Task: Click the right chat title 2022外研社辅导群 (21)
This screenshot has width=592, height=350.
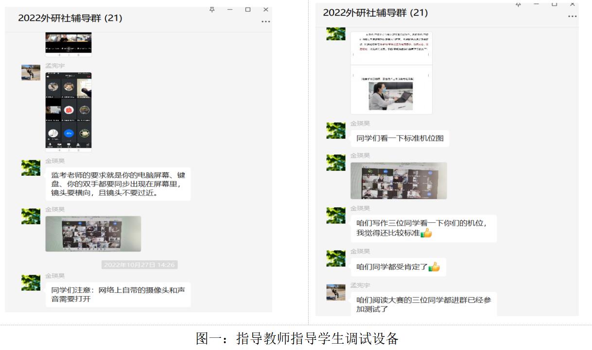Action: tap(375, 13)
